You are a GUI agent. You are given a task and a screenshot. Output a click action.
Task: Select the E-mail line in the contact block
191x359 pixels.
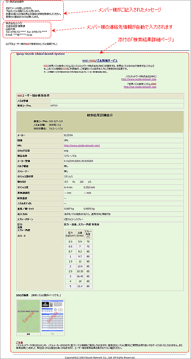pyautogui.click(x=19, y=35)
